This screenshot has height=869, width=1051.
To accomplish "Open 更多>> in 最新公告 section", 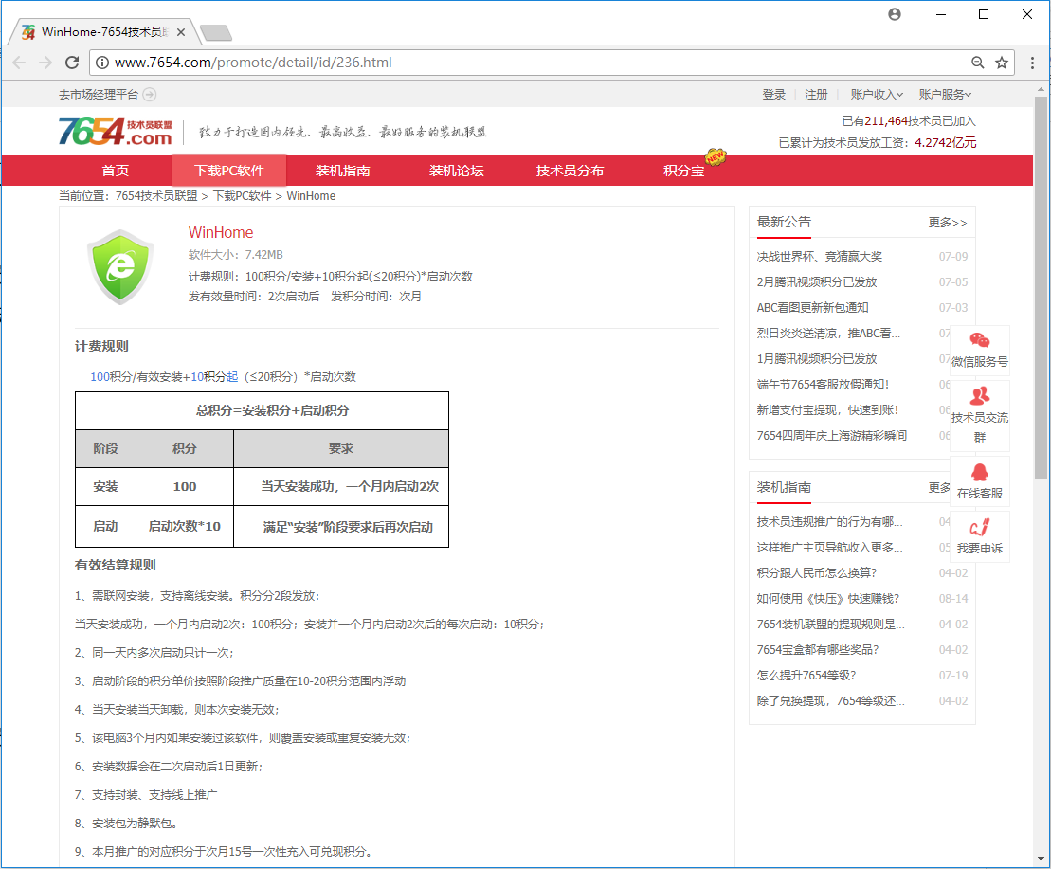I will point(947,223).
